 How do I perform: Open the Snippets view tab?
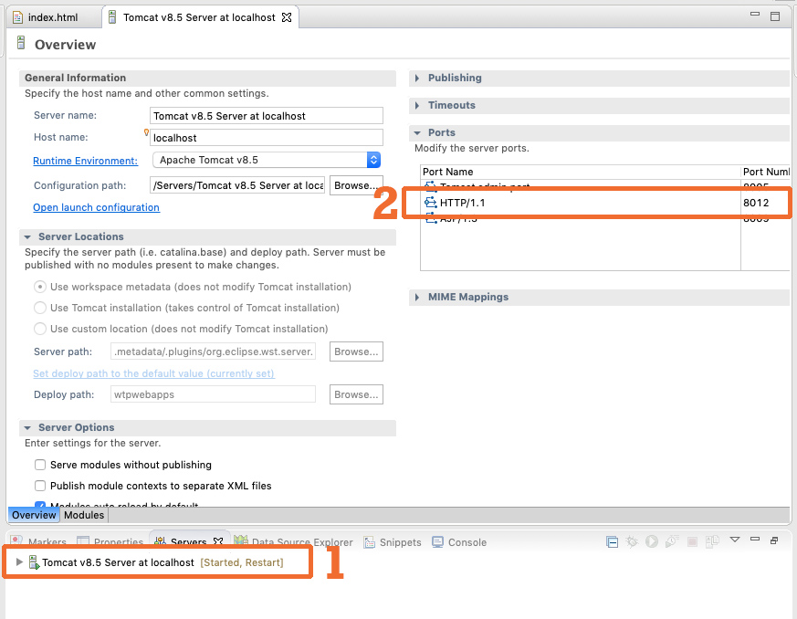click(393, 541)
